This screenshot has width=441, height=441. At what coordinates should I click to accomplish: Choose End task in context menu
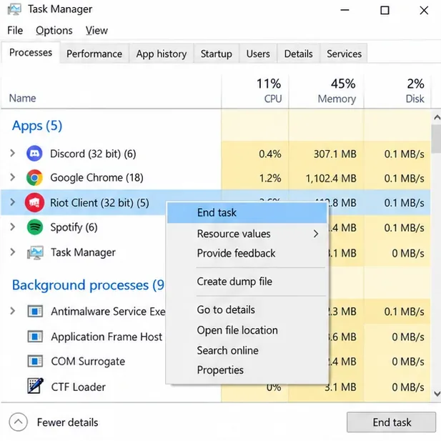(247, 212)
